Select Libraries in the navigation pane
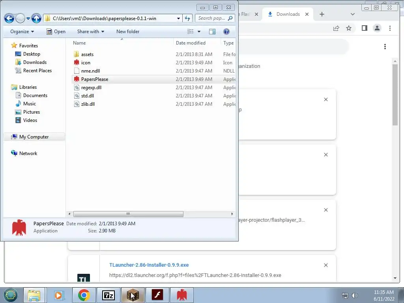Screen dimensions: 404x303 tap(24, 87)
